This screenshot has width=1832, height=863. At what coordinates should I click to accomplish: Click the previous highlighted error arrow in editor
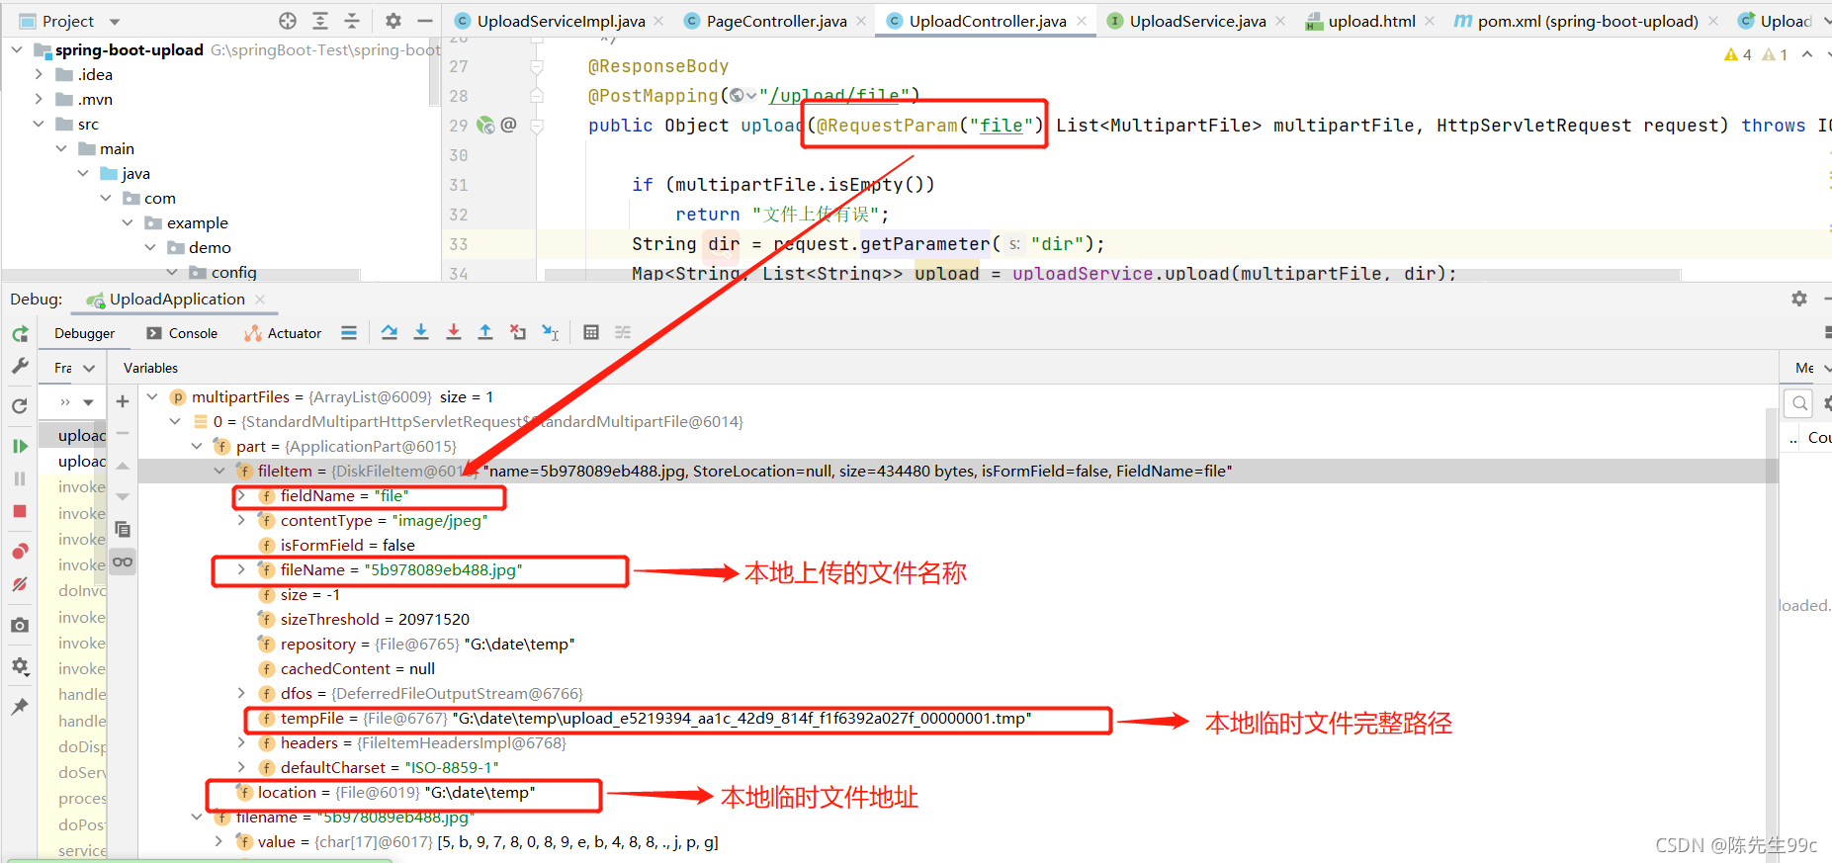tap(1807, 54)
